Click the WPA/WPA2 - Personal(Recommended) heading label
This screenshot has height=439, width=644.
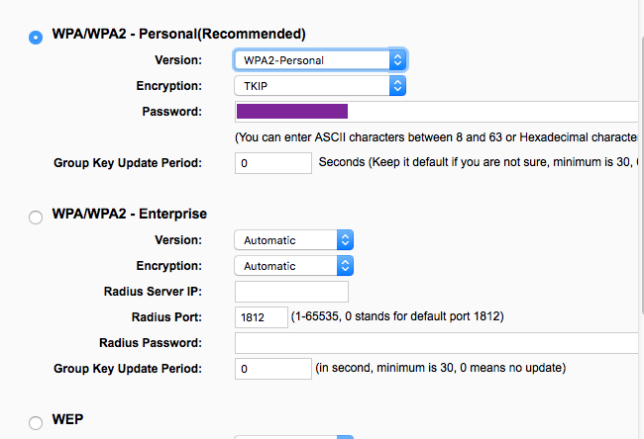(178, 34)
